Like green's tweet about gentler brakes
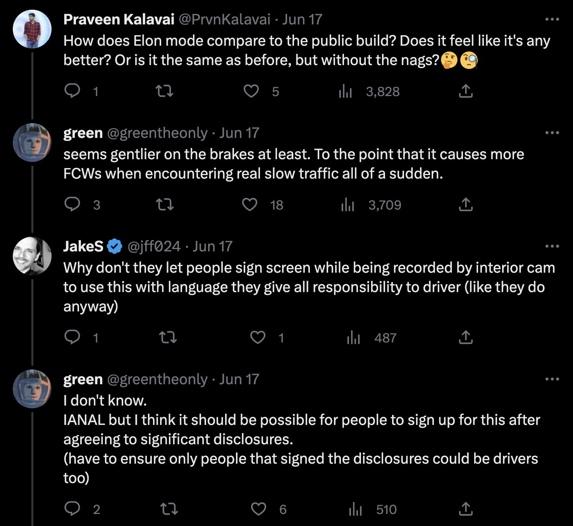Screen dimensions: 573x526 point(250,205)
